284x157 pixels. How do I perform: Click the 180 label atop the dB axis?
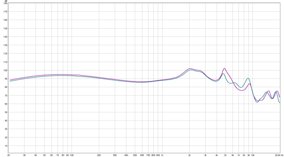pyautogui.click(x=5, y=4)
